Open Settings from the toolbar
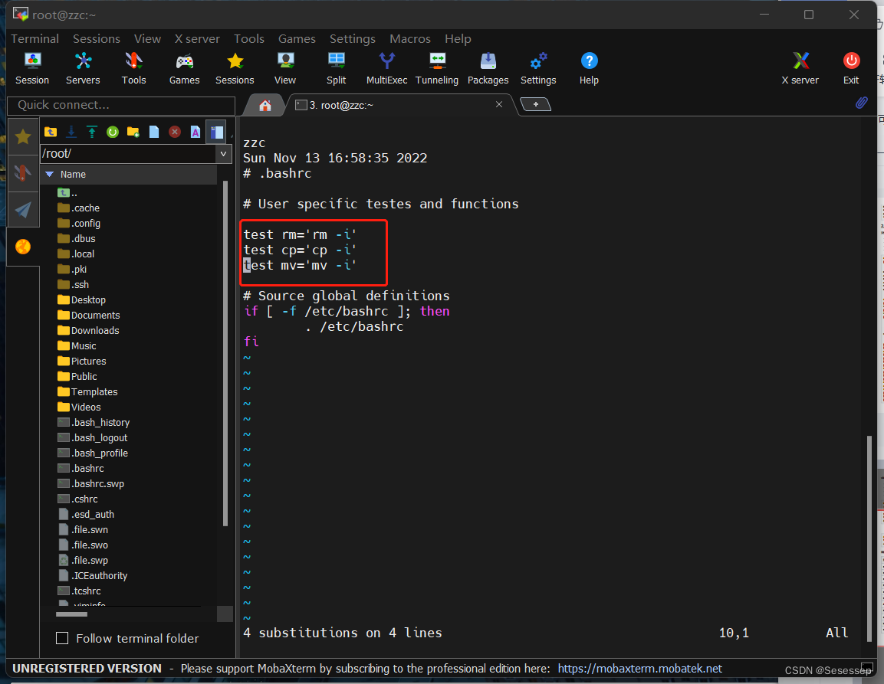Viewport: 884px width, 684px height. point(538,68)
